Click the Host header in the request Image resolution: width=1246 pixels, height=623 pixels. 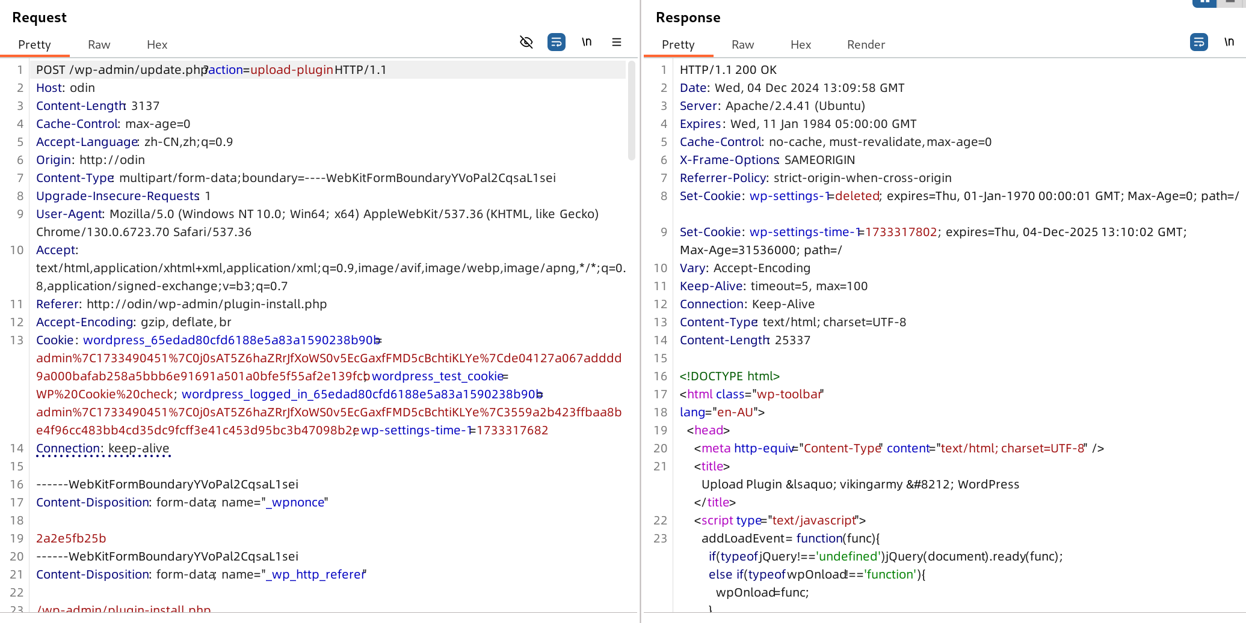click(x=66, y=88)
